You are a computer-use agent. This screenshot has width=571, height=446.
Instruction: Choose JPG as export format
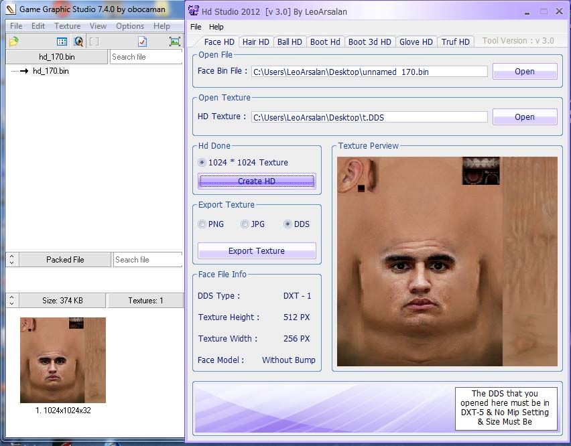point(245,224)
